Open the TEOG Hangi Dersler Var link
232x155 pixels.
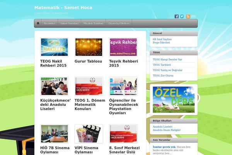click(x=167, y=59)
